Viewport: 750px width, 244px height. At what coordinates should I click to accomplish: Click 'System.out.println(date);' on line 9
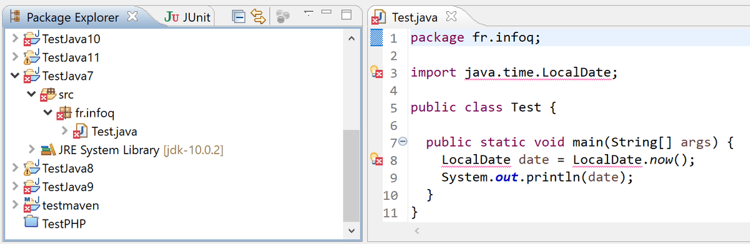537,177
